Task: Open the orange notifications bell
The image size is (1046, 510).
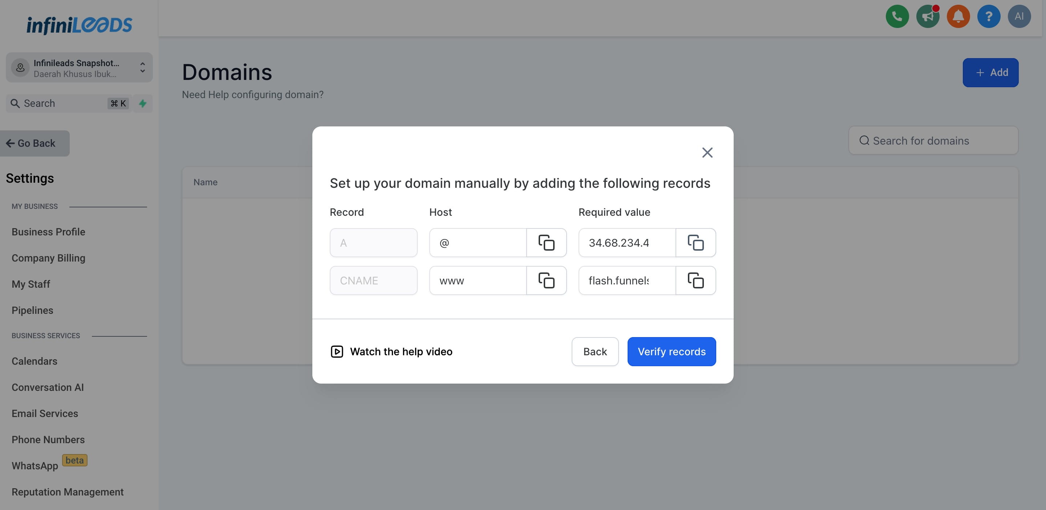Action: pos(958,16)
